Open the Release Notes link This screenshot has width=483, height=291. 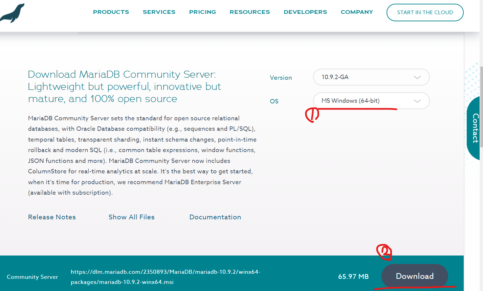52,217
